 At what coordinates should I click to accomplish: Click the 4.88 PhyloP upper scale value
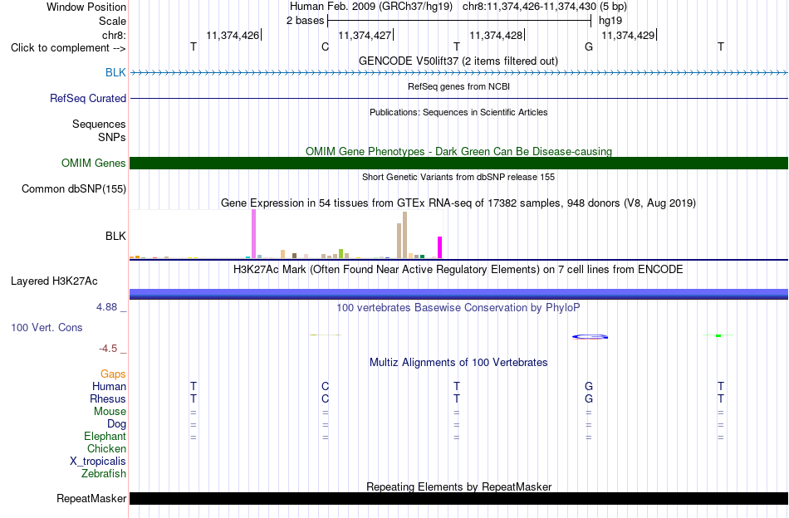tap(106, 307)
